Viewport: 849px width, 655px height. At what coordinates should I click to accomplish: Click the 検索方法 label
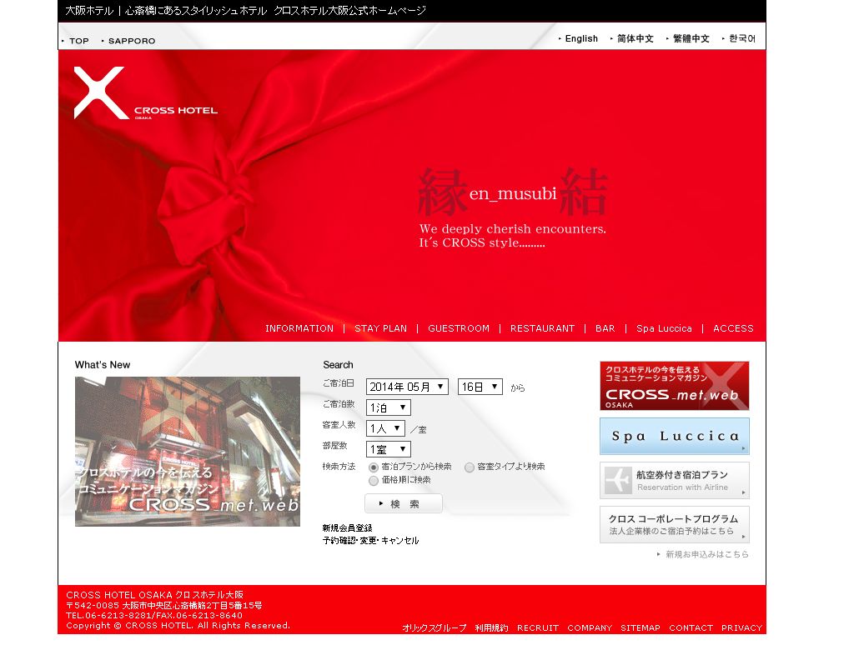(x=339, y=466)
